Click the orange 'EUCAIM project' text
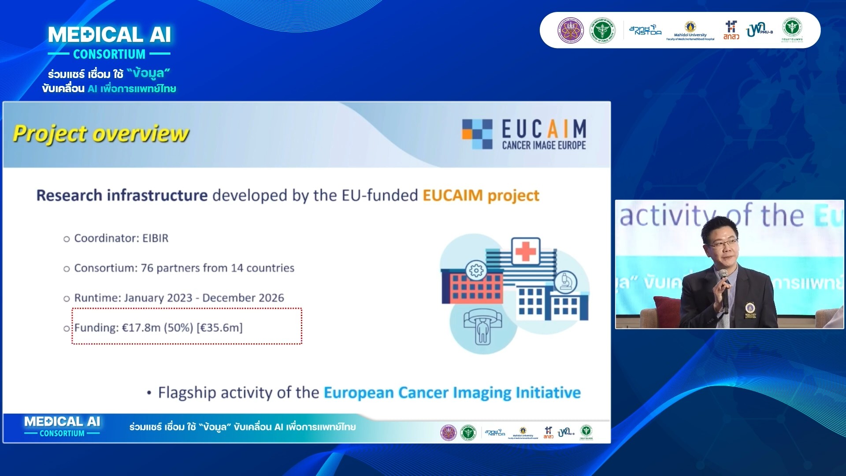 pos(481,195)
